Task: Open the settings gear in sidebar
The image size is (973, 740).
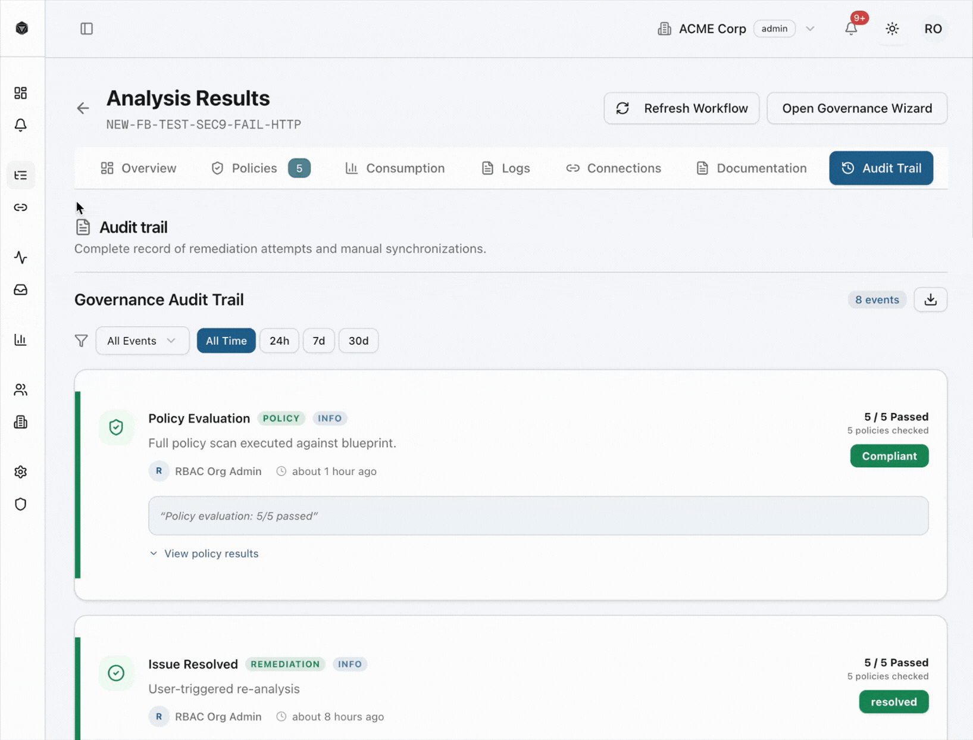Action: click(x=21, y=472)
